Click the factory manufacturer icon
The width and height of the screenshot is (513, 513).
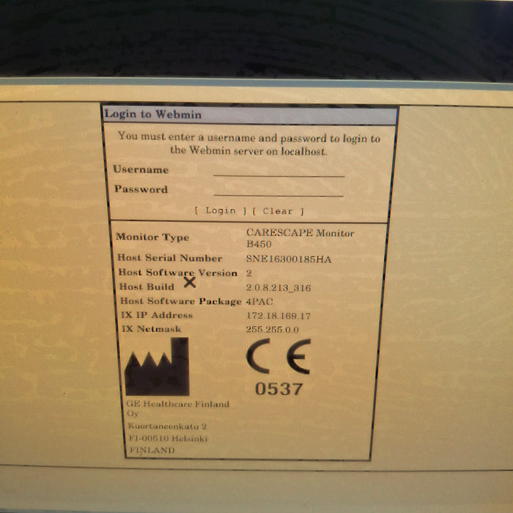pyautogui.click(x=156, y=366)
